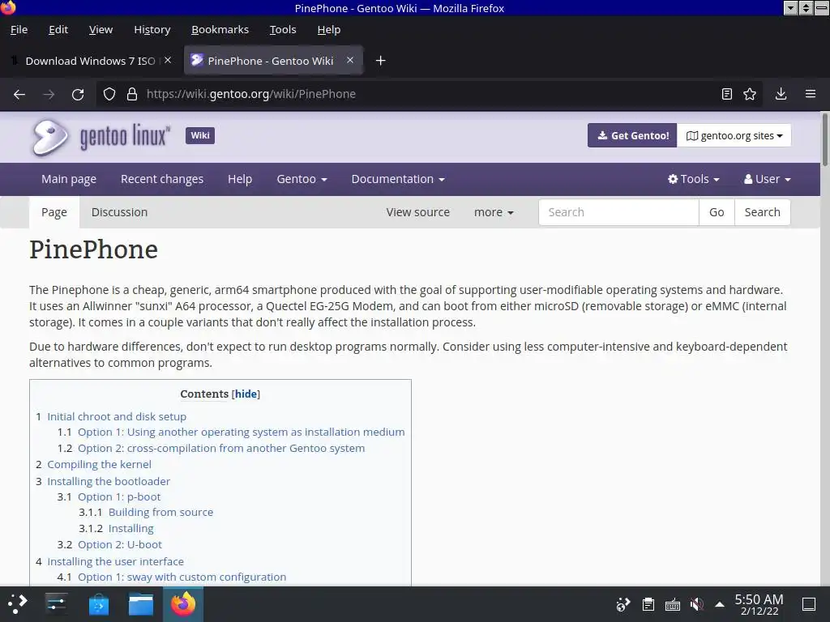
Task: Open the History menu
Action: tap(152, 30)
